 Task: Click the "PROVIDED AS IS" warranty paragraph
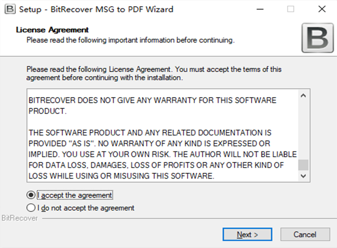162,154
